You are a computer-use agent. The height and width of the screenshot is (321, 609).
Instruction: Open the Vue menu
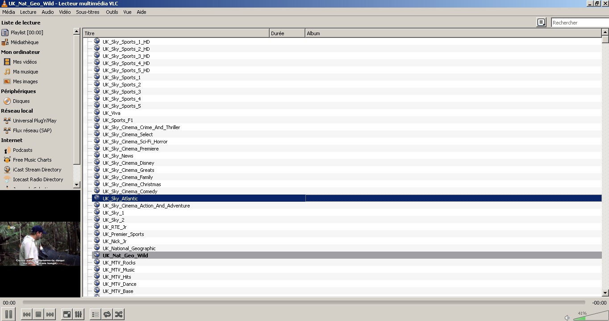pyautogui.click(x=127, y=12)
